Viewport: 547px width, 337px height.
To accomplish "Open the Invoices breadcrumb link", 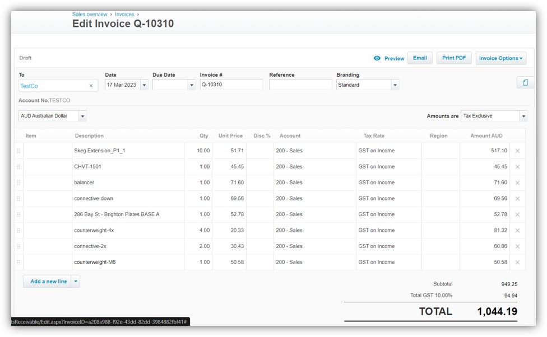I will pyautogui.click(x=124, y=14).
